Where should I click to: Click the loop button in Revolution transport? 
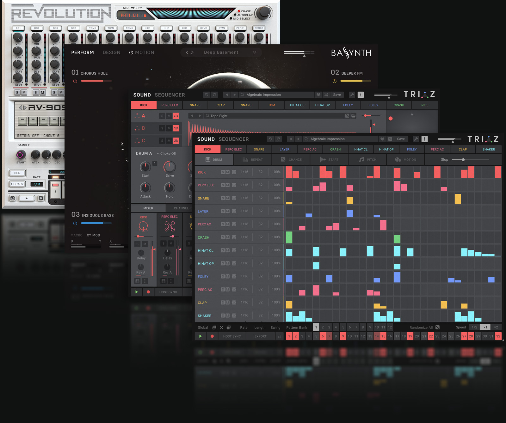pyautogui.click(x=13, y=198)
